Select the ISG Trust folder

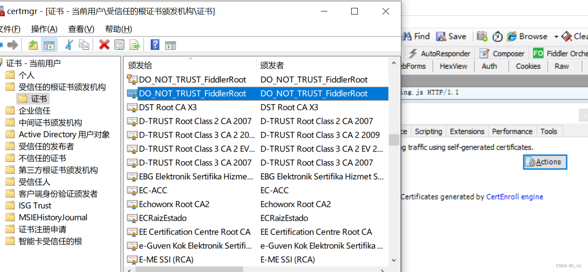pyautogui.click(x=35, y=206)
